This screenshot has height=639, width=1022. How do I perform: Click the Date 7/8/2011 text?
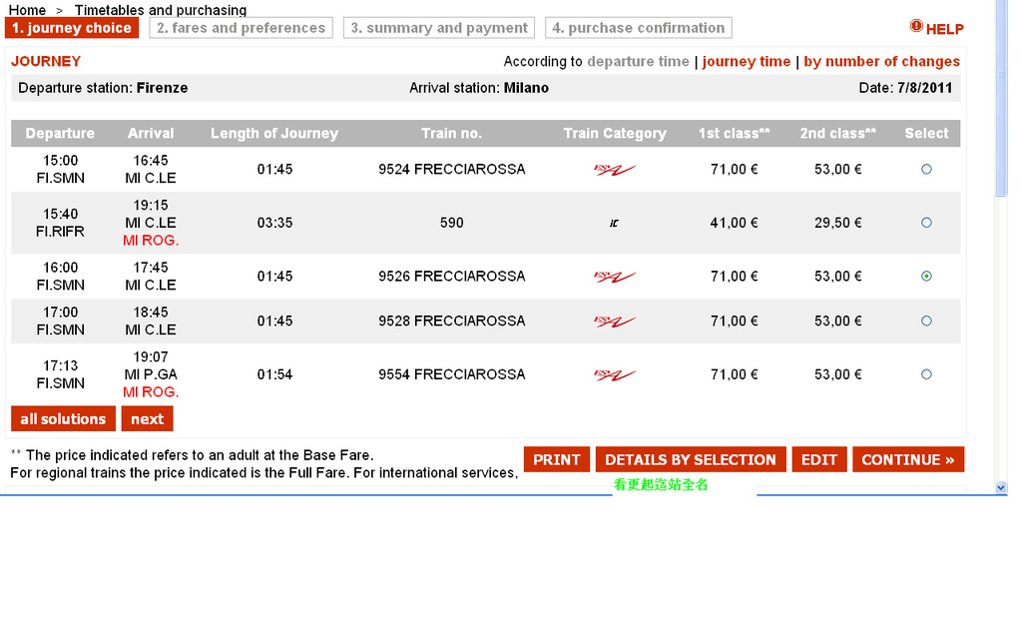pyautogui.click(x=905, y=88)
